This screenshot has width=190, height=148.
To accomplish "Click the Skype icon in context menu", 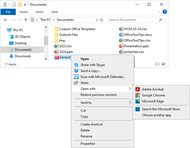I will point(76,65).
